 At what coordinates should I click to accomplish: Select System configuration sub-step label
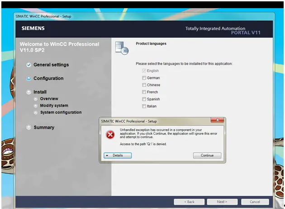click(x=61, y=112)
